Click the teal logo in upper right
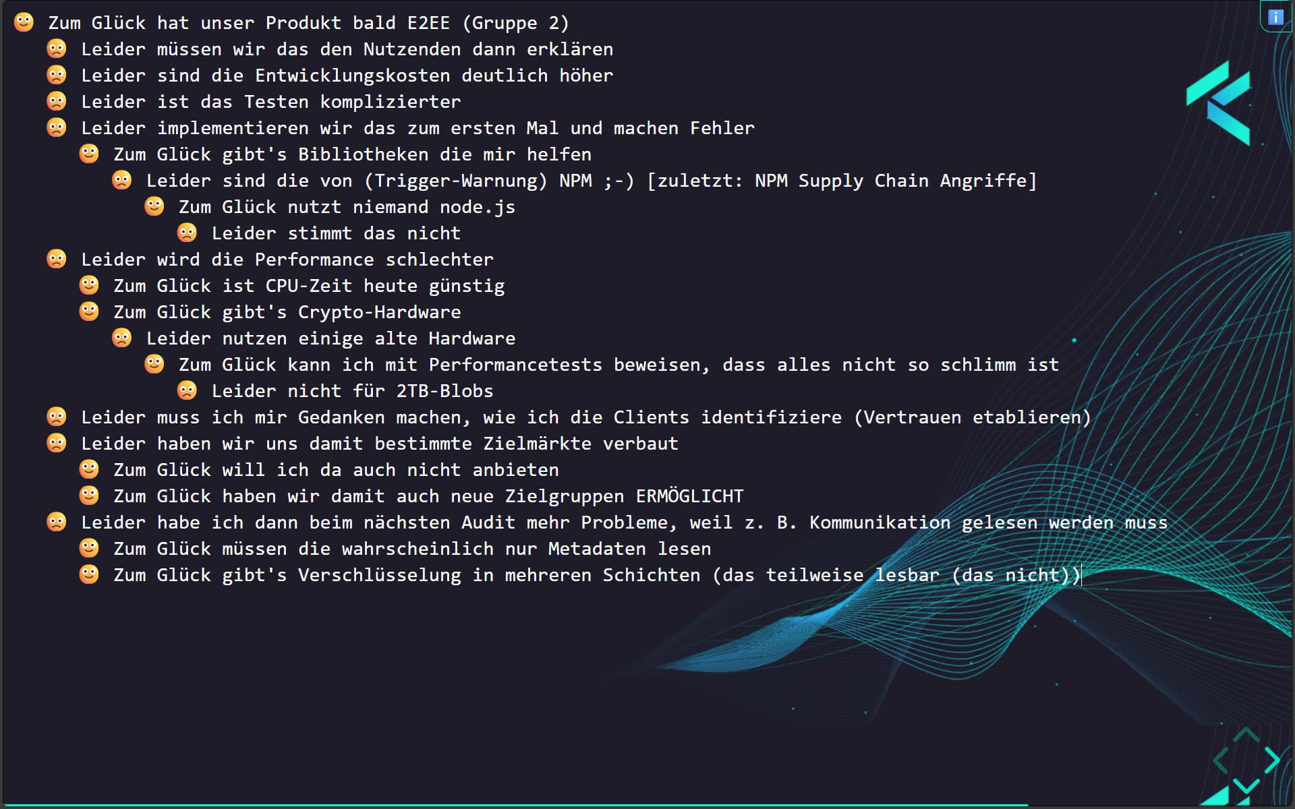The image size is (1295, 809). (x=1219, y=102)
